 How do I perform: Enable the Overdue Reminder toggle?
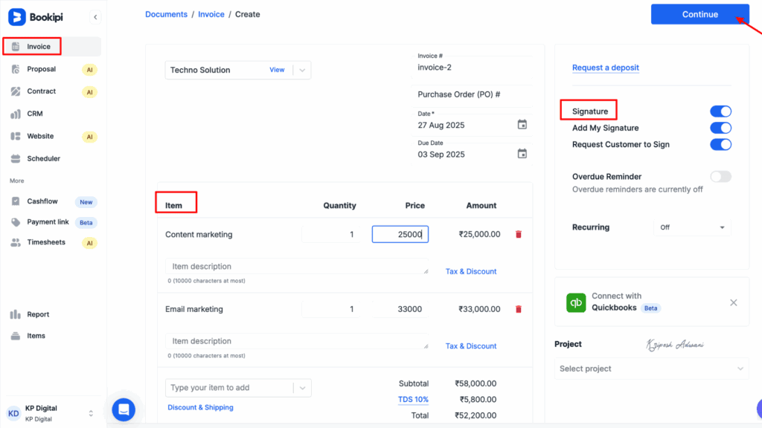point(720,177)
